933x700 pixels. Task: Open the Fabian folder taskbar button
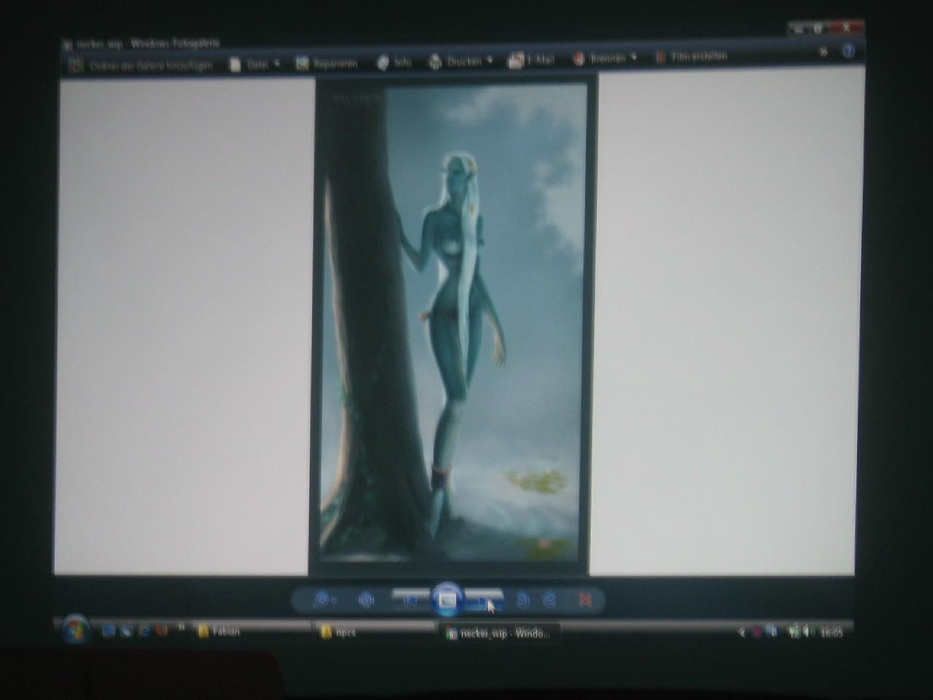[251, 631]
